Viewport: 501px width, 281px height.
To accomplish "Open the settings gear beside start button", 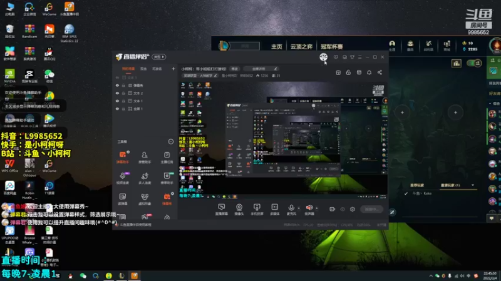I will pos(353,209).
